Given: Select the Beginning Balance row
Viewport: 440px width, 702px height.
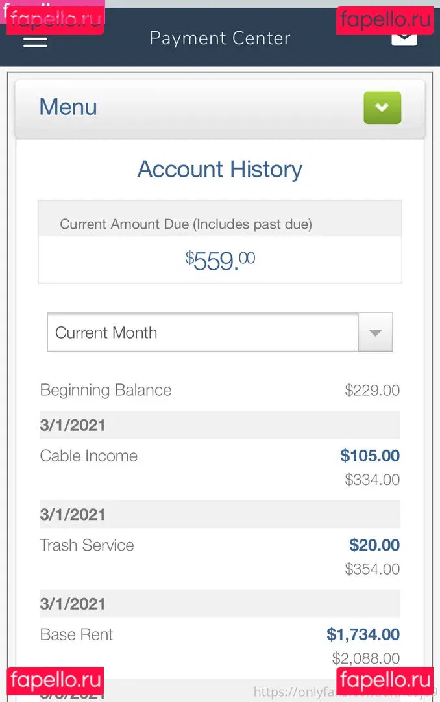Looking at the screenshot, I should (x=106, y=390).
